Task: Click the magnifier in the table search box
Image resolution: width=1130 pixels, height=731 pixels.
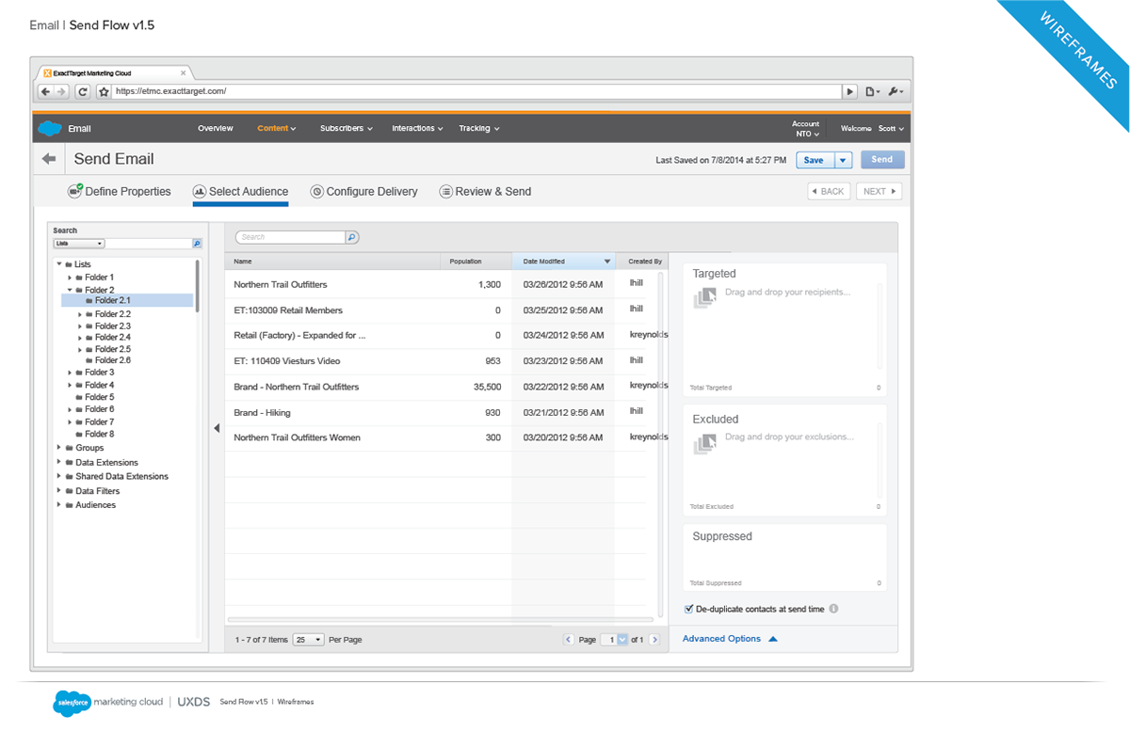Action: (352, 238)
